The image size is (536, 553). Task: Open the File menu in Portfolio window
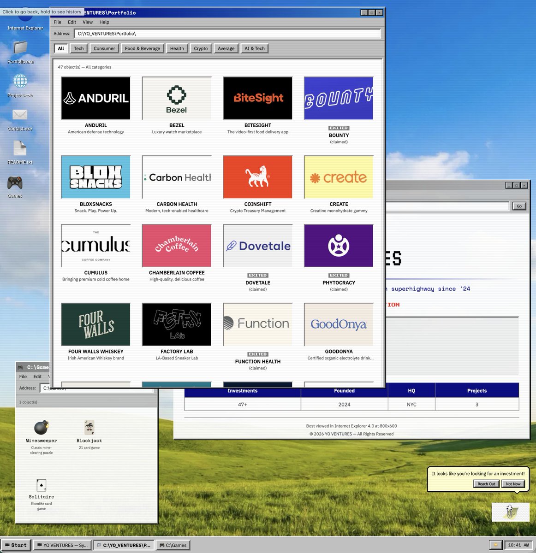[x=57, y=22]
